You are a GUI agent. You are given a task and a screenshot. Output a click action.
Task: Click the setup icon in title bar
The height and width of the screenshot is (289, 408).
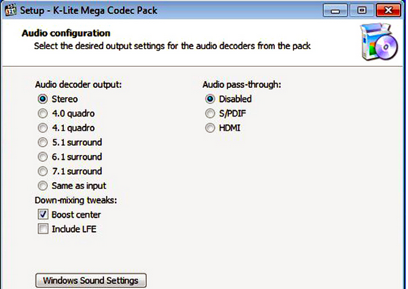(x=11, y=10)
